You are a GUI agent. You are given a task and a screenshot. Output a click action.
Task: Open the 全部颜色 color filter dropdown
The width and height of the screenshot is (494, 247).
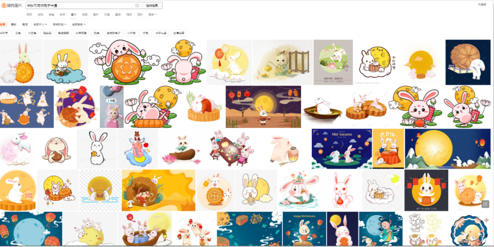coord(79,25)
